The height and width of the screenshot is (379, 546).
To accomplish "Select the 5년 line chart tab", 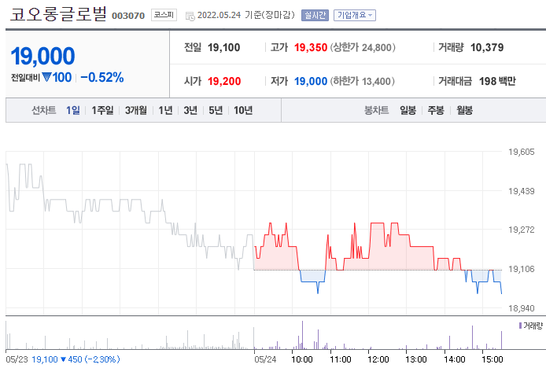I will tap(216, 110).
